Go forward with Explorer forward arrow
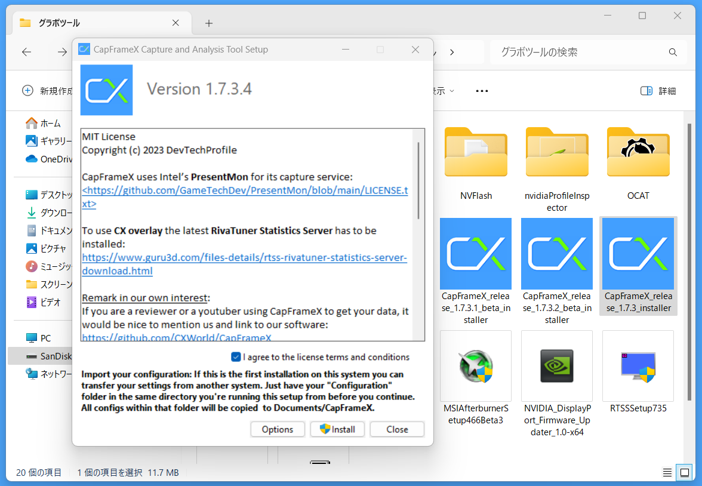Screen dimensions: 702x486 (62, 52)
